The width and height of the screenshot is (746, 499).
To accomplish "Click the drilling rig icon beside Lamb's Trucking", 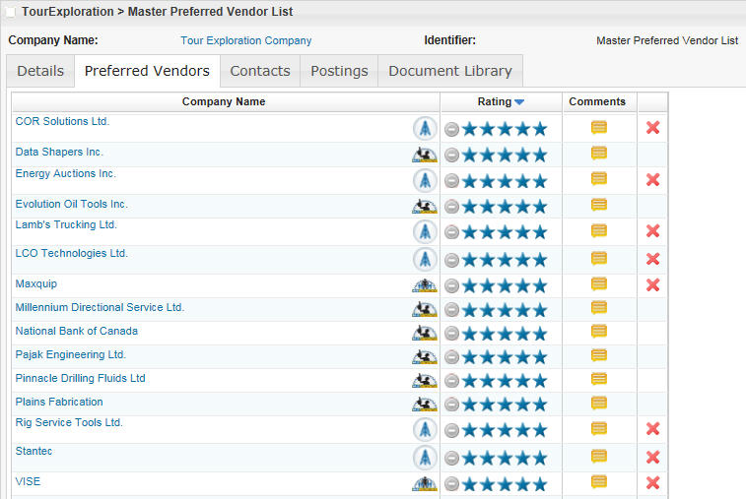I will (425, 231).
